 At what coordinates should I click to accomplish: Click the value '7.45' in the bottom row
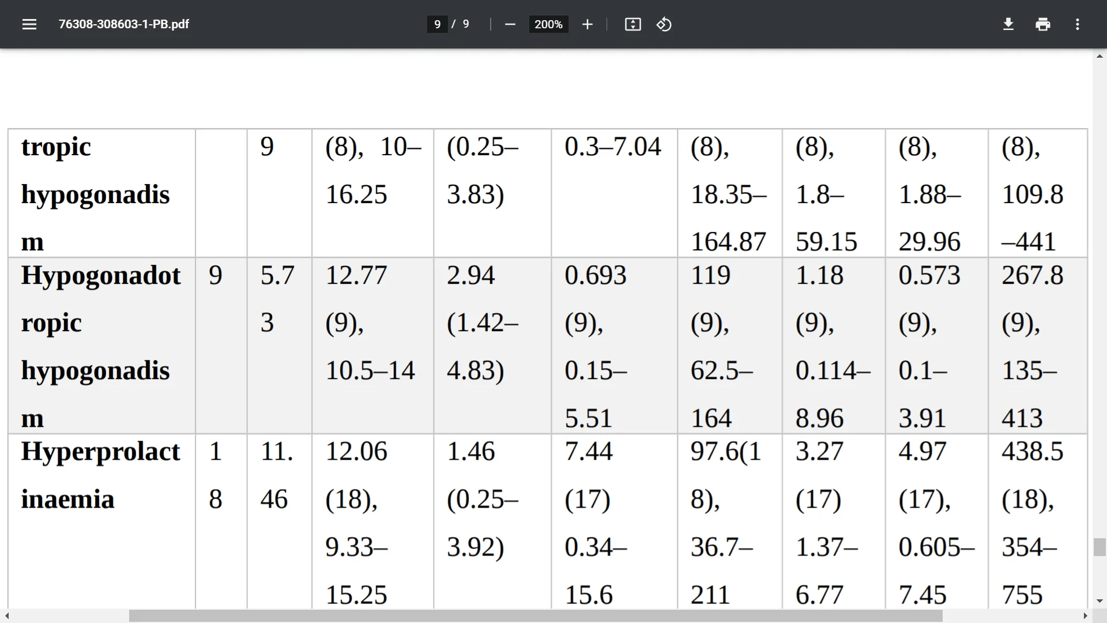(x=922, y=595)
